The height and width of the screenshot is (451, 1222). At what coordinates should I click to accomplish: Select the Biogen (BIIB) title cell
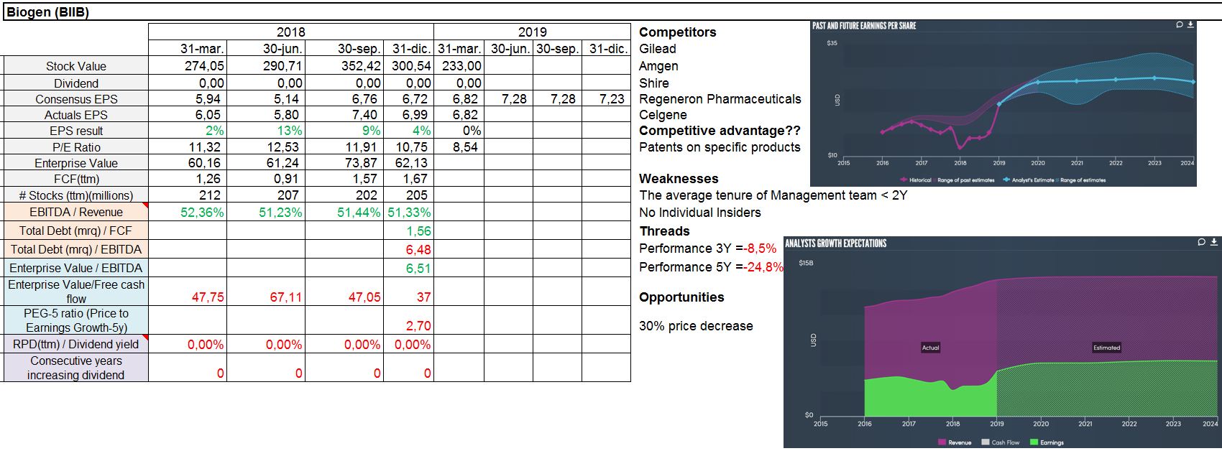pyautogui.click(x=48, y=12)
